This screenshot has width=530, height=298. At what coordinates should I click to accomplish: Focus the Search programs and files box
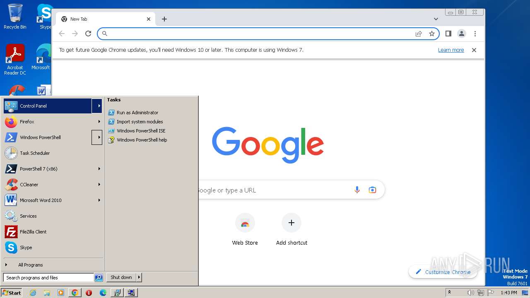(48, 278)
